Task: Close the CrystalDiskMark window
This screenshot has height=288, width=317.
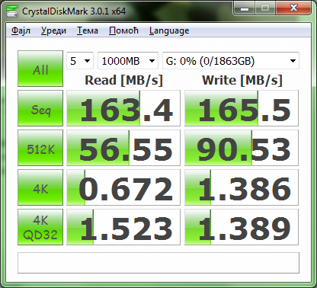Action: click(x=293, y=8)
